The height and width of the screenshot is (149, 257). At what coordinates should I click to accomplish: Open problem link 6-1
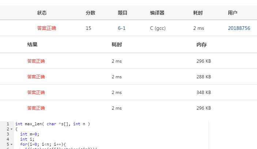point(122,28)
